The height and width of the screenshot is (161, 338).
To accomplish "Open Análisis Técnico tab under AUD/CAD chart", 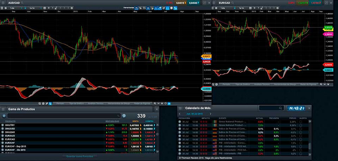I will 96,103.
